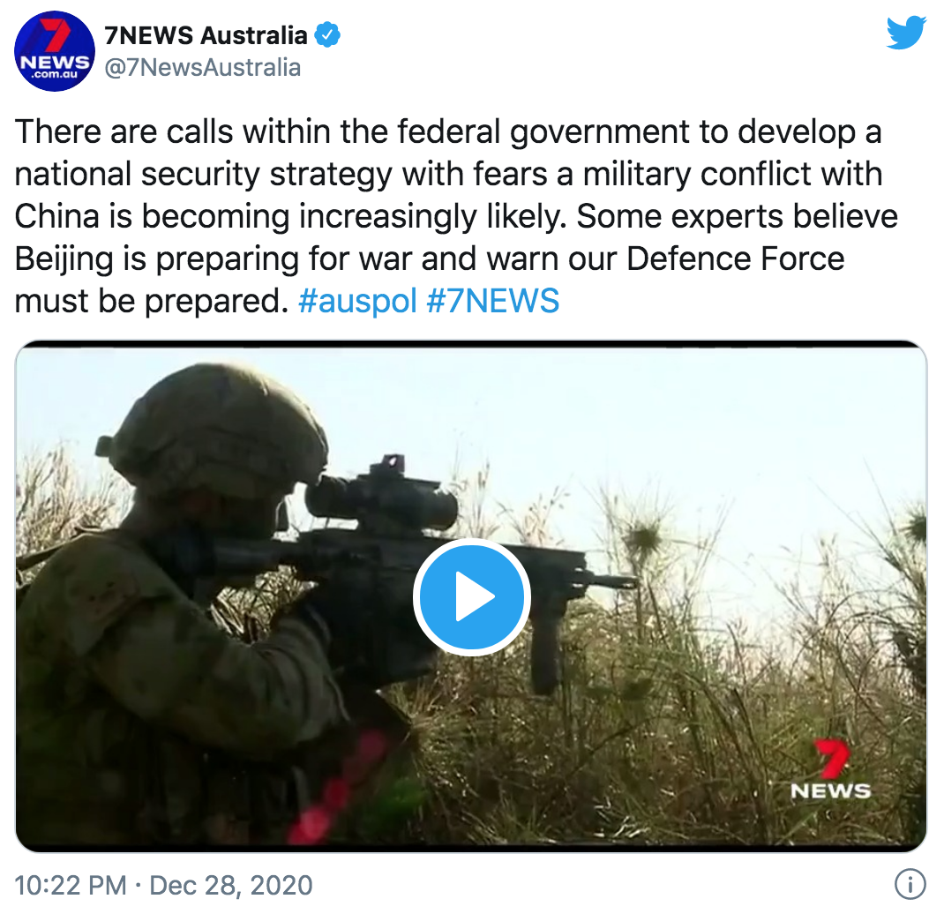Play the embedded video
Image resolution: width=944 pixels, height=914 pixels.
pos(471,596)
